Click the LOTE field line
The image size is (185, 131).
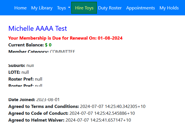tap(19, 72)
